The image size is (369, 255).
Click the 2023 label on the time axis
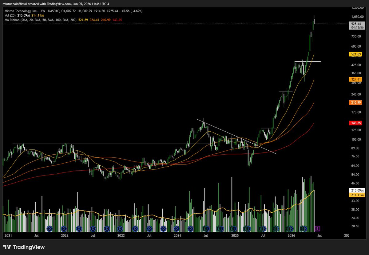[121, 236]
